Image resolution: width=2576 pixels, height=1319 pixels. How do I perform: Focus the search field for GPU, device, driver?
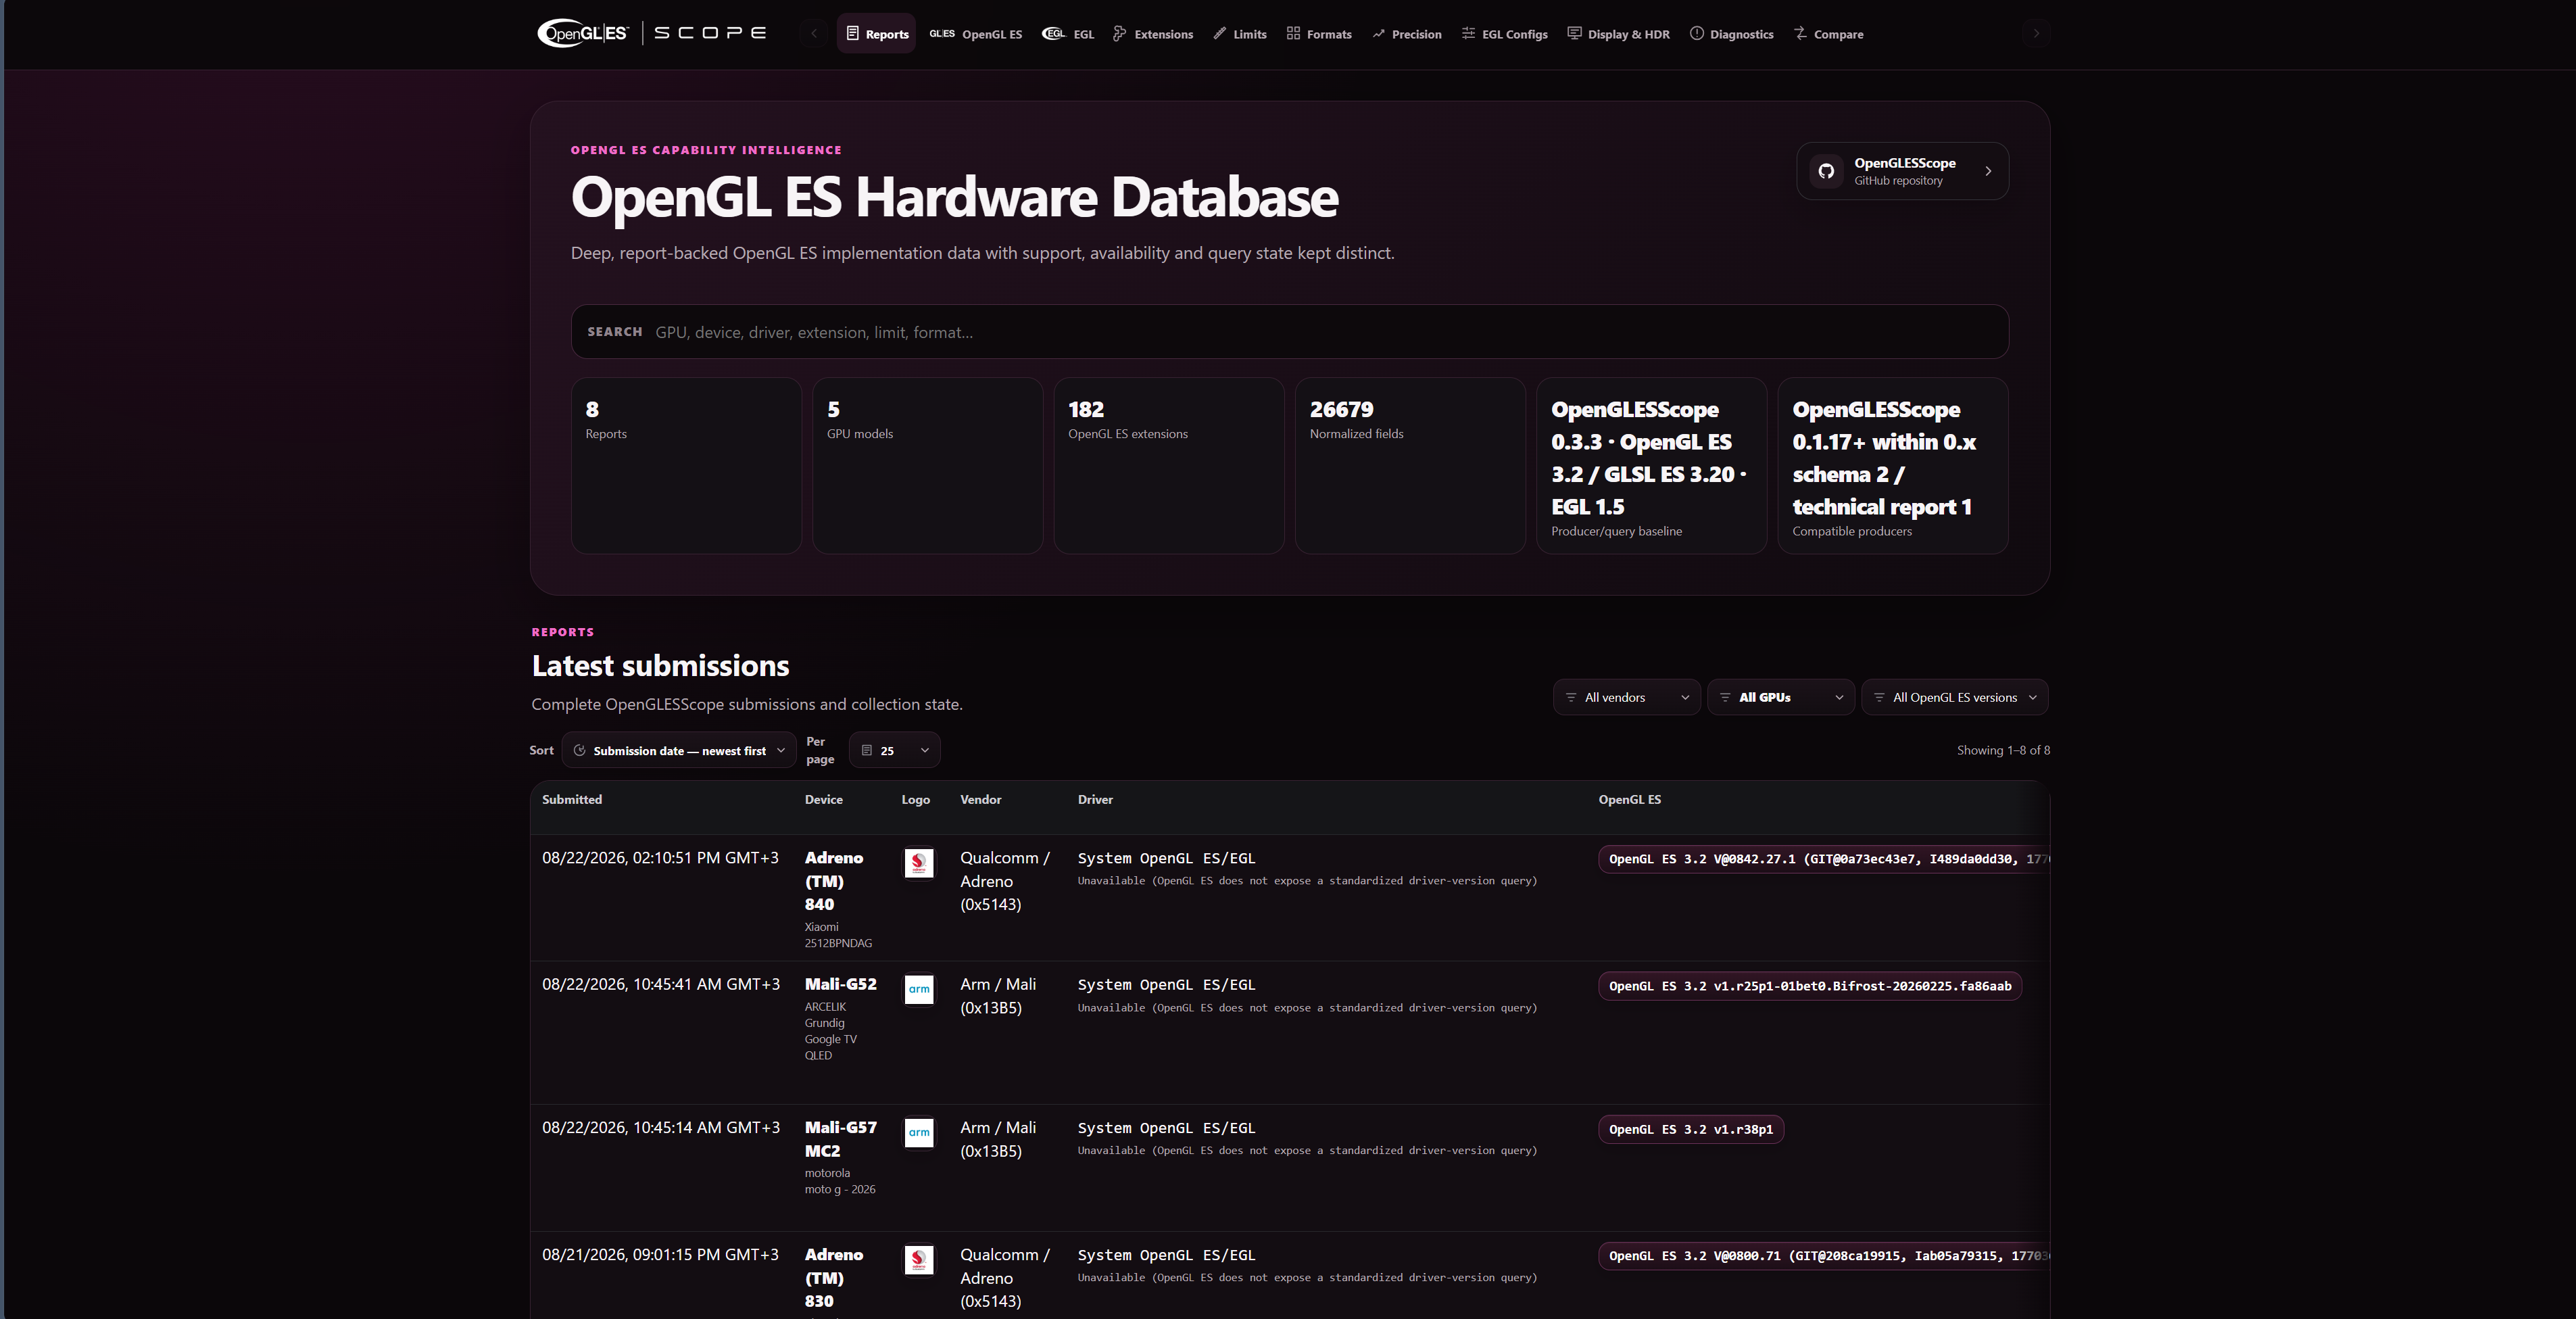click(1290, 332)
